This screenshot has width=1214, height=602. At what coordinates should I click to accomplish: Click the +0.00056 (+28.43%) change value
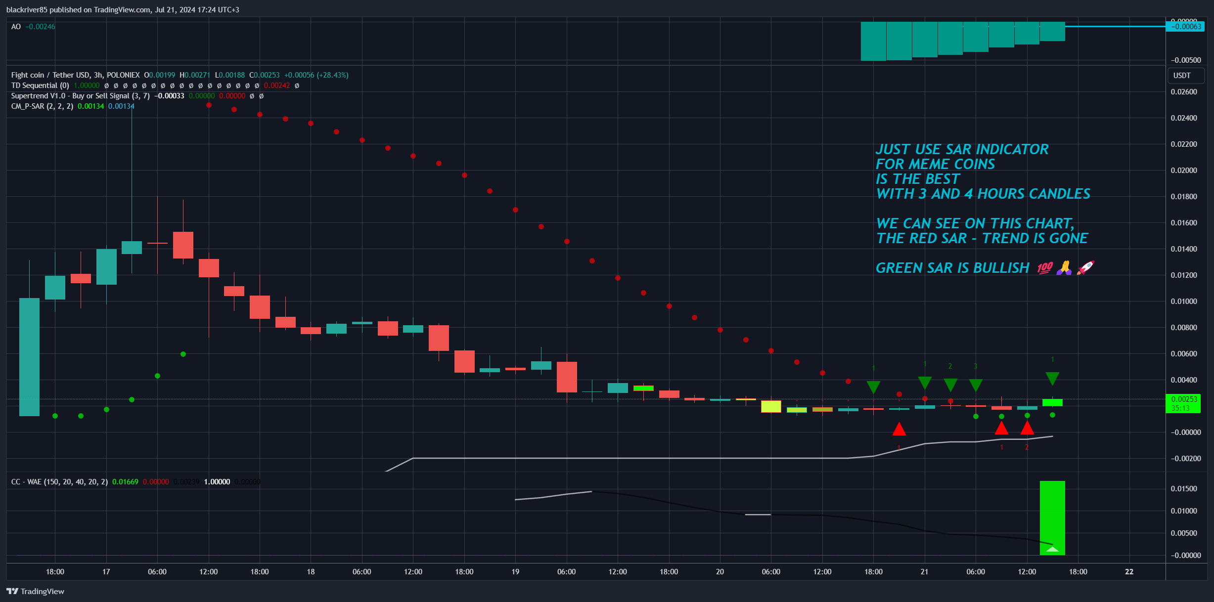click(x=316, y=75)
